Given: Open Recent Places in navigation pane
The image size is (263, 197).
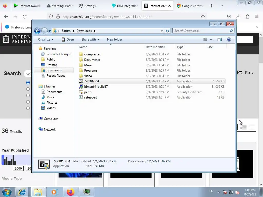Looking at the screenshot, I should [55, 76].
